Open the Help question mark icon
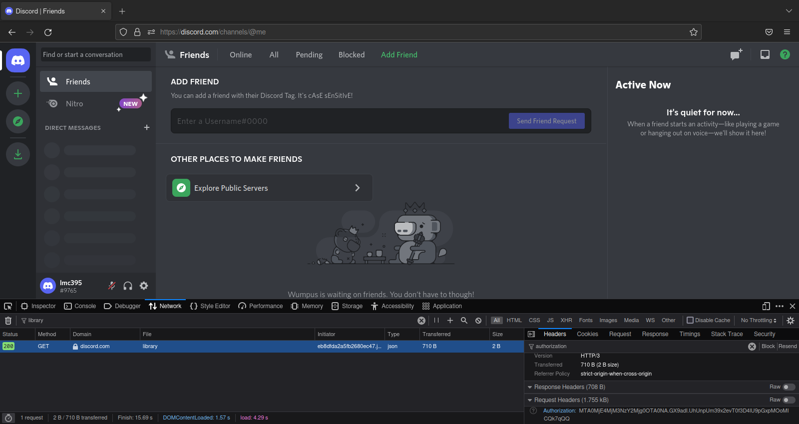The image size is (799, 424). pos(785,54)
